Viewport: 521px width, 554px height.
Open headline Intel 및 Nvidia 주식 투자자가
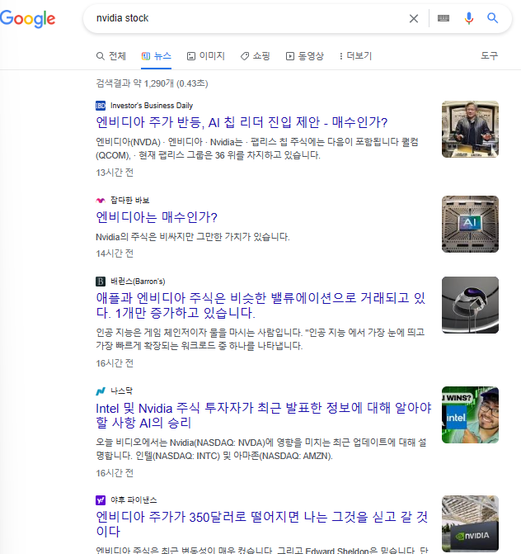coord(264,415)
